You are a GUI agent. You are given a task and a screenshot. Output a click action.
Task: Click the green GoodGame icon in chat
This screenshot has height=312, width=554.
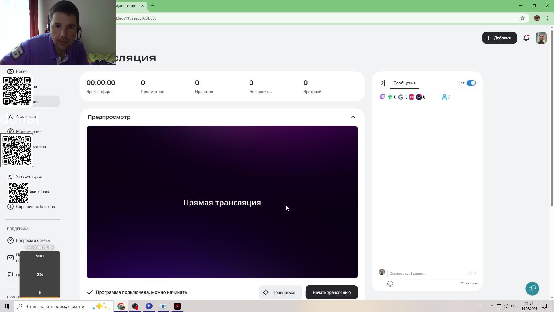pyautogui.click(x=390, y=97)
